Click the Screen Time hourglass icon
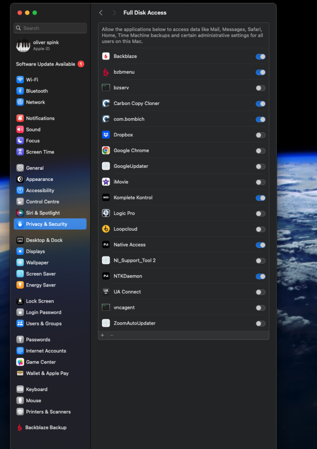The image size is (317, 449). tap(20, 152)
